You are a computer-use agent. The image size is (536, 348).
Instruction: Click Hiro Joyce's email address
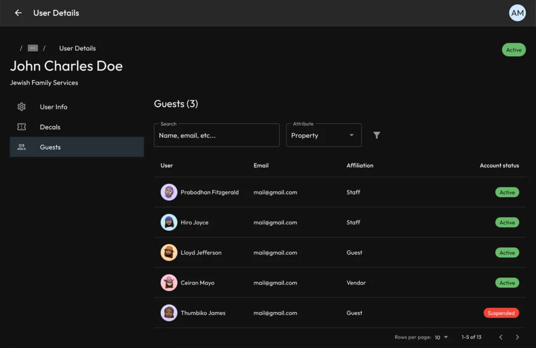[275, 222]
